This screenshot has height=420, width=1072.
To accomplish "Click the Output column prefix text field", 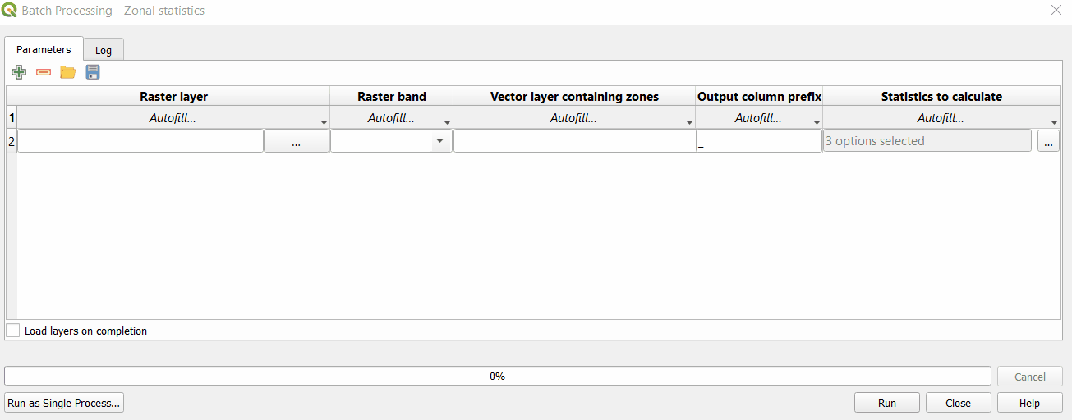I will click(758, 141).
